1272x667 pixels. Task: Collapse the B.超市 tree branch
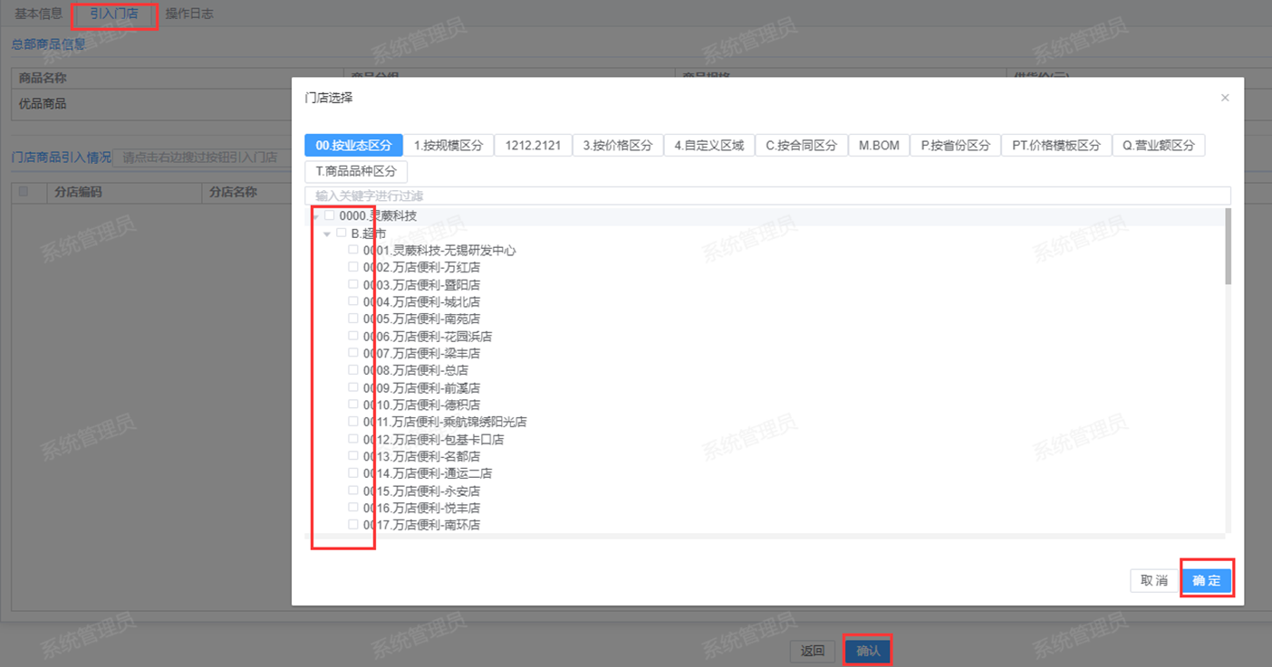coord(327,233)
